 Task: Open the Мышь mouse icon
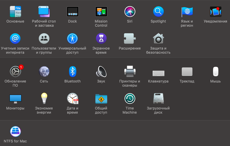pyautogui.click(x=216, y=72)
